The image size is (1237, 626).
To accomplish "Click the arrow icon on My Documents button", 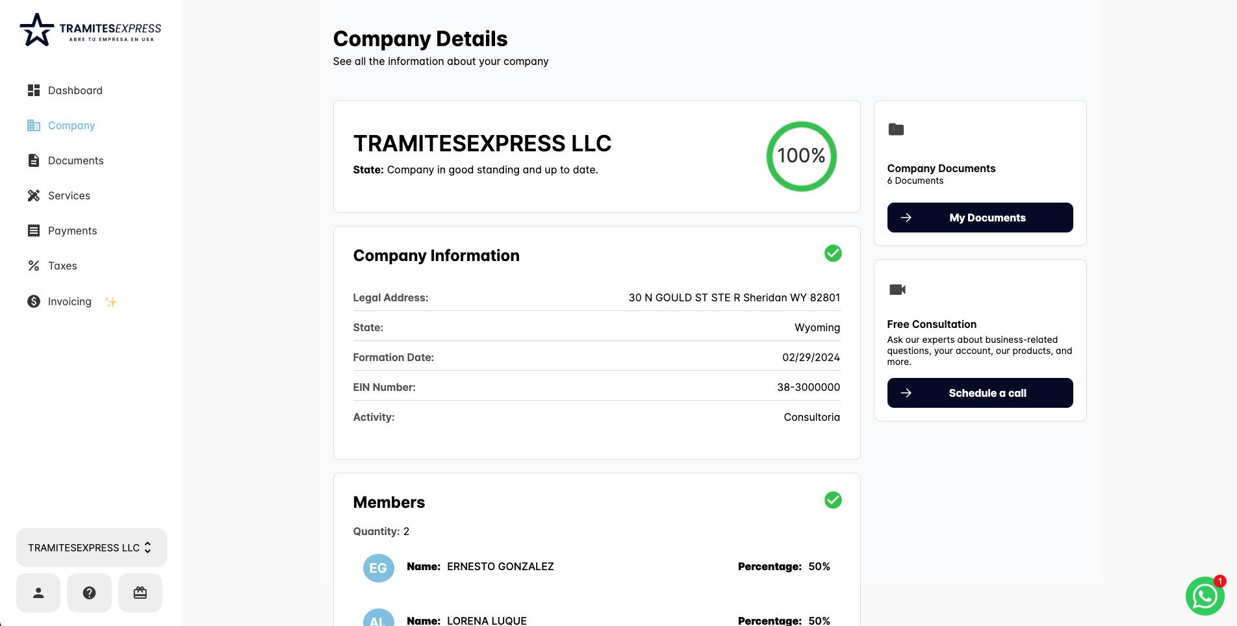I will pyautogui.click(x=906, y=218).
